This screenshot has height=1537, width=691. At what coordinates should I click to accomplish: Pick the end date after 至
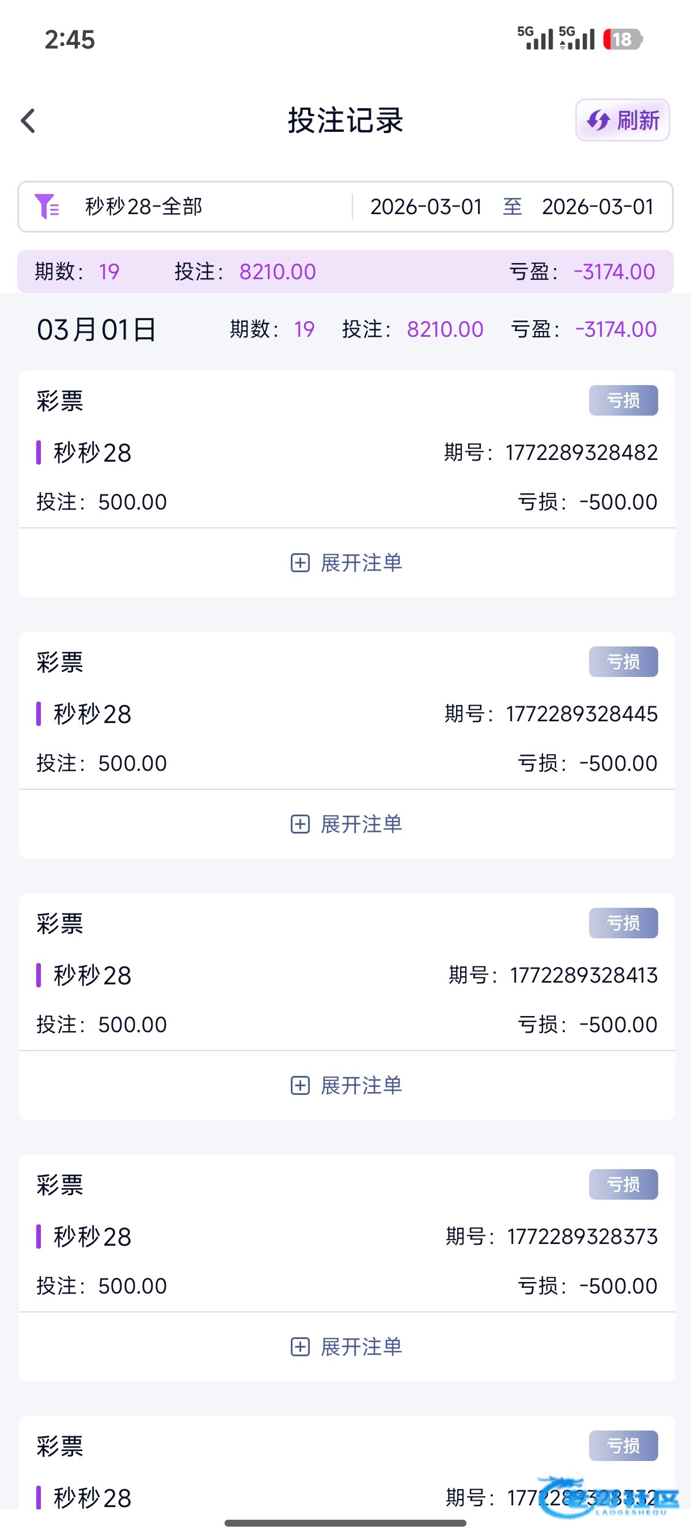(x=597, y=207)
